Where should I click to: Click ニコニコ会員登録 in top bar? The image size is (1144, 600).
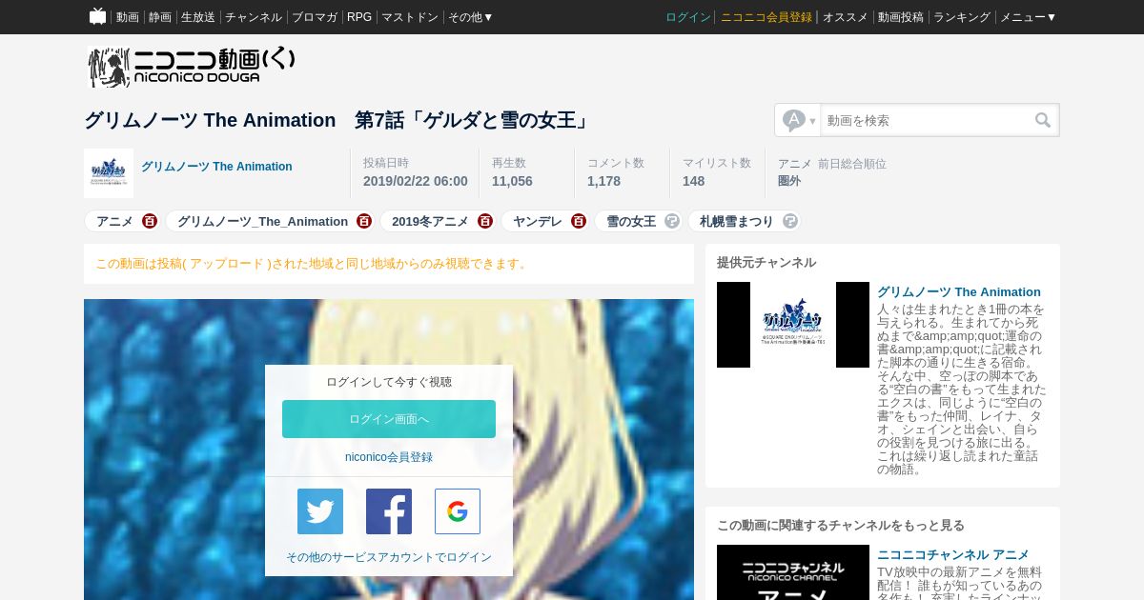click(766, 17)
